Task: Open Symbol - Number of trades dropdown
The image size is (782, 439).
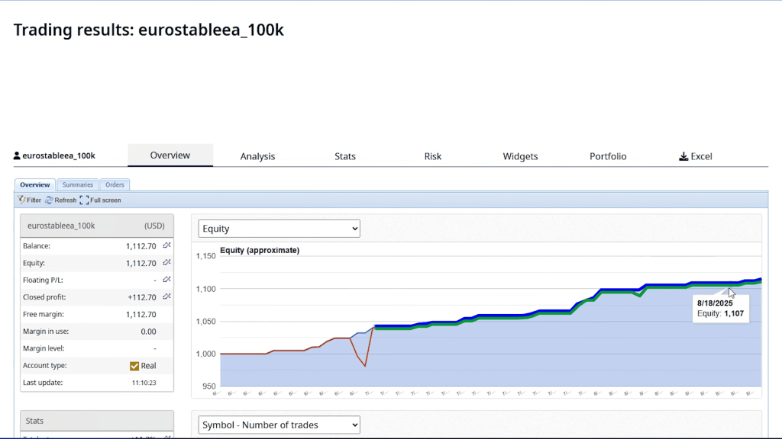Action: (279, 425)
